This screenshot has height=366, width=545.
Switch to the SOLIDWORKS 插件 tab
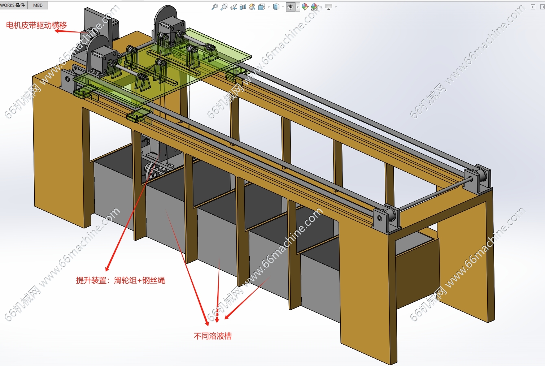click(13, 5)
